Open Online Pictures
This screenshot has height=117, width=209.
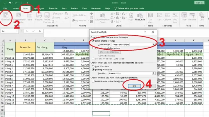click(x=47, y=18)
